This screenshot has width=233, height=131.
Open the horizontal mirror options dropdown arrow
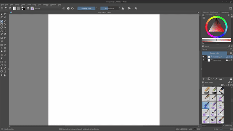126,8
